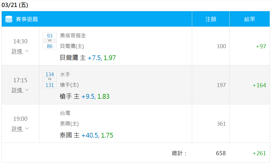Open 詳情 link for the 14:30 game
This screenshot has height=165, width=275.
pos(17,51)
